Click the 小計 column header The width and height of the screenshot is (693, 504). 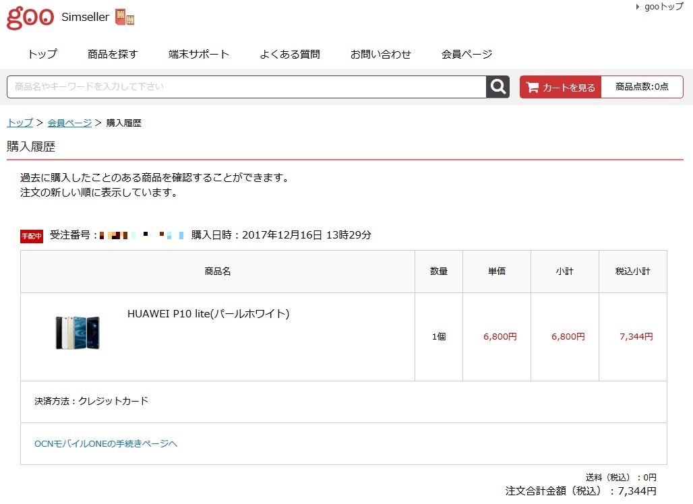tap(565, 272)
